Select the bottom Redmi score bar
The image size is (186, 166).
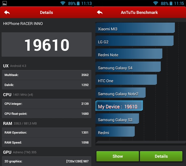(x=115, y=131)
